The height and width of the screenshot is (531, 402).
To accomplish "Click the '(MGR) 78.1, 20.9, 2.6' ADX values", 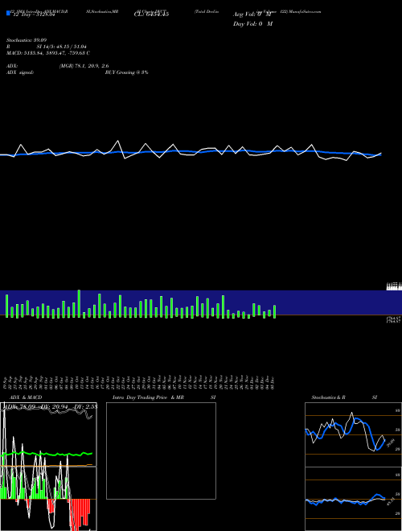I will pyautogui.click(x=84, y=66).
